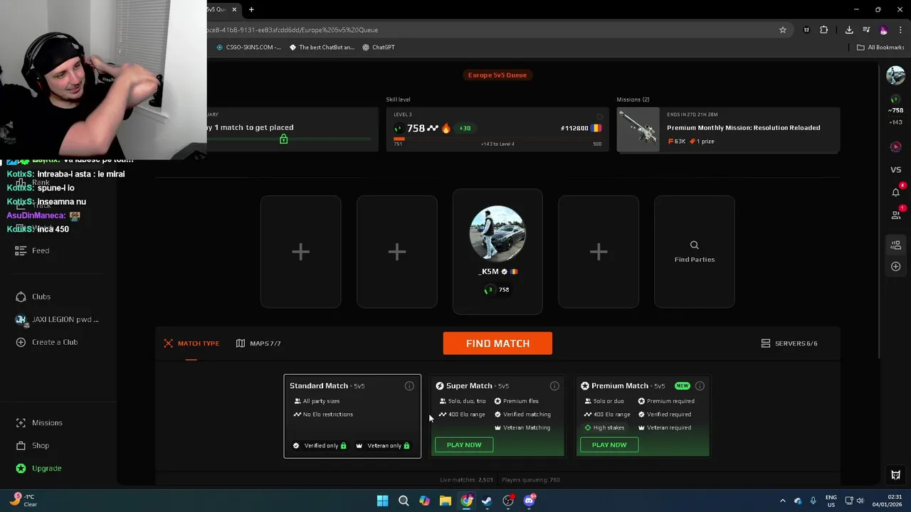Click PLAY NOW on Super Match card
The width and height of the screenshot is (911, 512).
pos(464,445)
